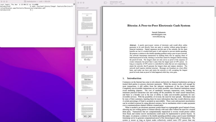The width and height of the screenshot is (216, 122).
Task: Click the Terminal window title text
Action: (x=39, y=1)
